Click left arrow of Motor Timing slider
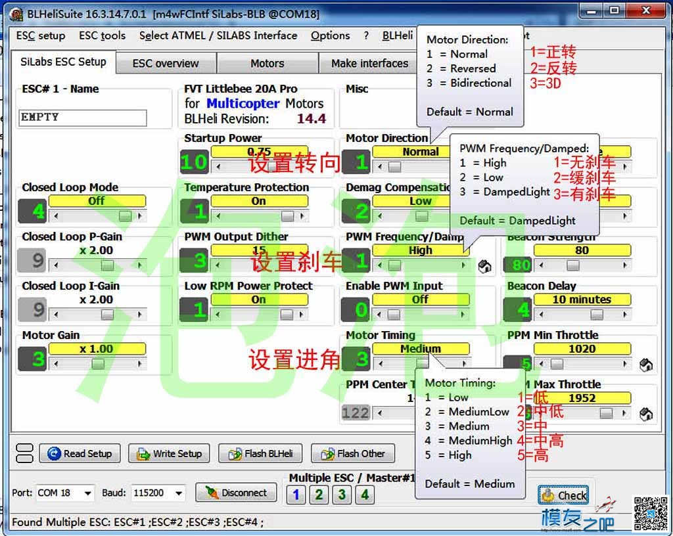673x536 pixels. 380,364
